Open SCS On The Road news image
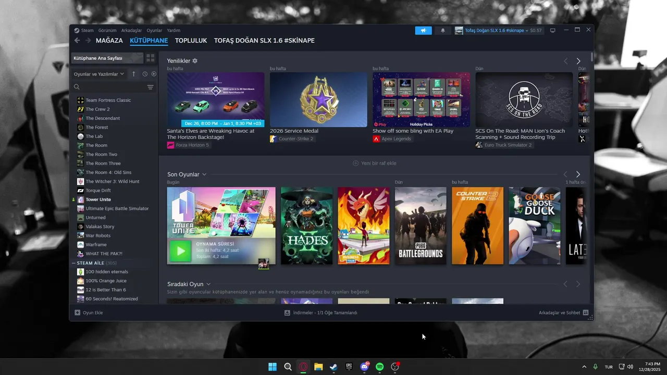 pos(524,99)
